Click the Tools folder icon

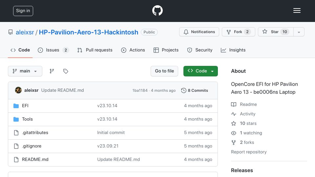click(16, 119)
